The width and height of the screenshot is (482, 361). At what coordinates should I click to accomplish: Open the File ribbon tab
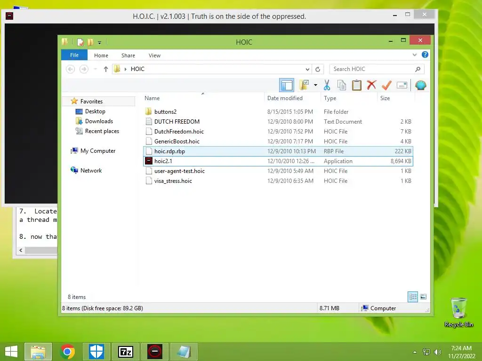(74, 55)
